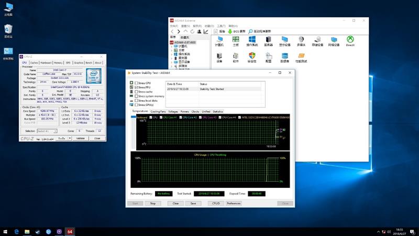The width and height of the screenshot is (419, 236).
Task: Open the Report toolbar item in AIDA64
Action: [219, 31]
